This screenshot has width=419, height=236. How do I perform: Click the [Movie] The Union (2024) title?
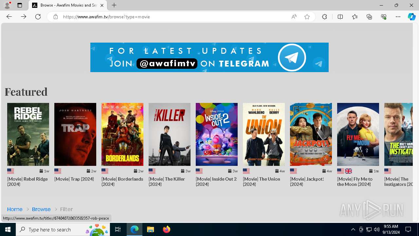click(262, 182)
